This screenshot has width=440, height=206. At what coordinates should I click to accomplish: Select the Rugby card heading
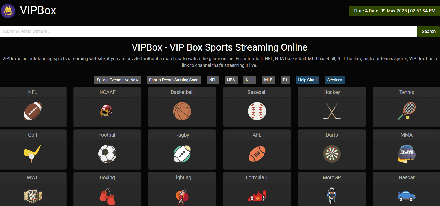[x=182, y=135]
